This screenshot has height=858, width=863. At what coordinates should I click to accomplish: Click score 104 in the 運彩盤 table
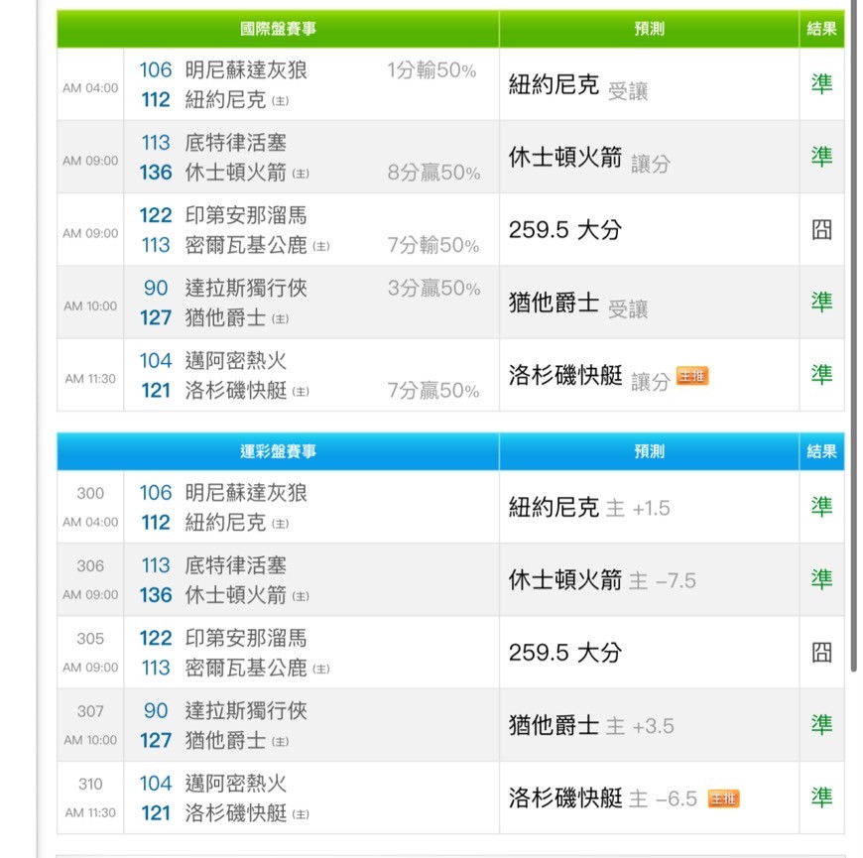[x=156, y=784]
